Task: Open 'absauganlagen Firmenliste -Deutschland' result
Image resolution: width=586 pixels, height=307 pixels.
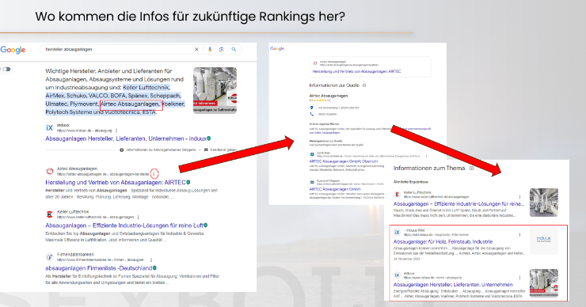Action: click(99, 268)
